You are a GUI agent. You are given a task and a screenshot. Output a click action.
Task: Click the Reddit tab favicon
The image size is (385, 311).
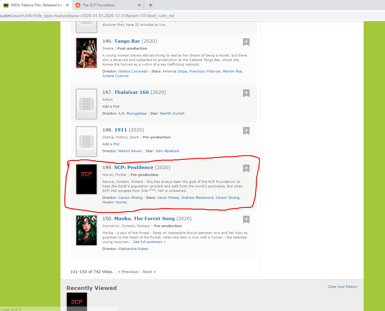point(78,5)
